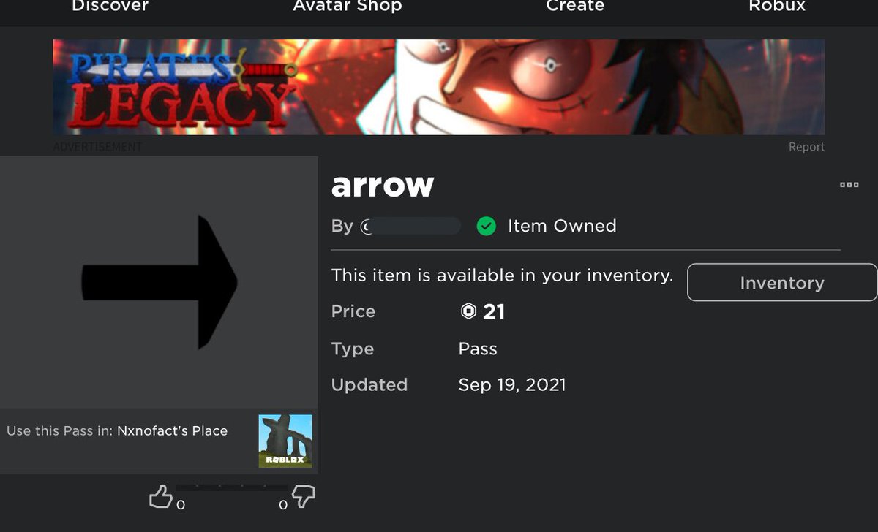Click the Inventory button
The height and width of the screenshot is (532, 878).
pyautogui.click(x=782, y=283)
